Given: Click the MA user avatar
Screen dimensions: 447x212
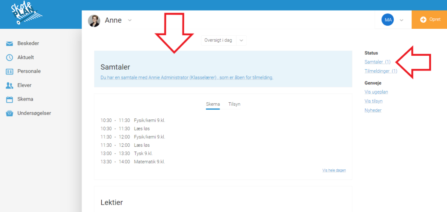Looking at the screenshot, I should point(388,20).
